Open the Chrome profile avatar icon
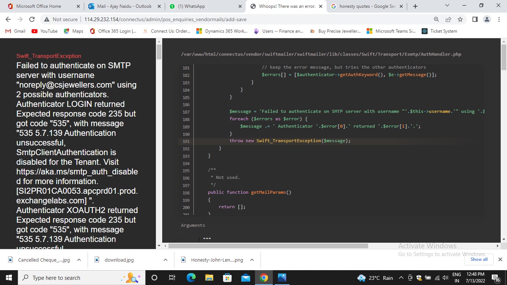507x285 pixels. [487, 19]
